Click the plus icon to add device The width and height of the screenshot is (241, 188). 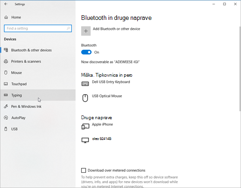pyautogui.click(x=86, y=31)
